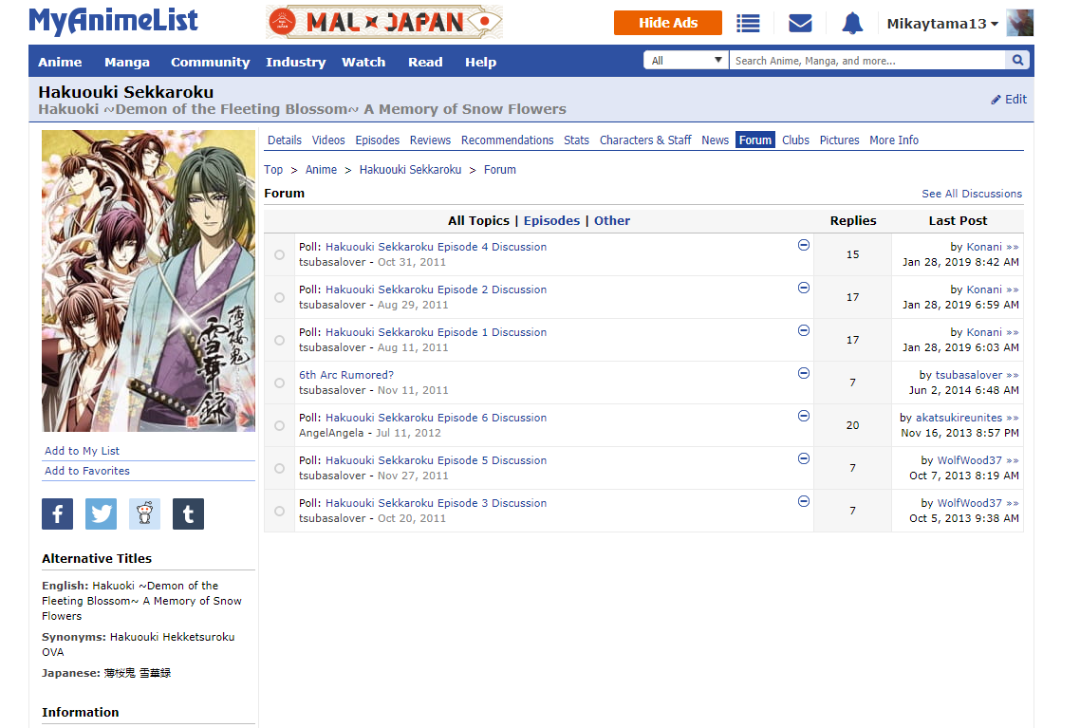Open the list icon in header
1080x728 pixels.
point(748,23)
